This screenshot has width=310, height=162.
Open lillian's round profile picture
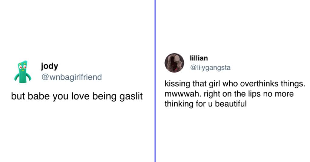tap(174, 63)
